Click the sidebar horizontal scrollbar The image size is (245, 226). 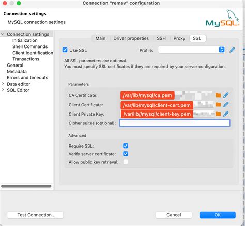click(26, 186)
